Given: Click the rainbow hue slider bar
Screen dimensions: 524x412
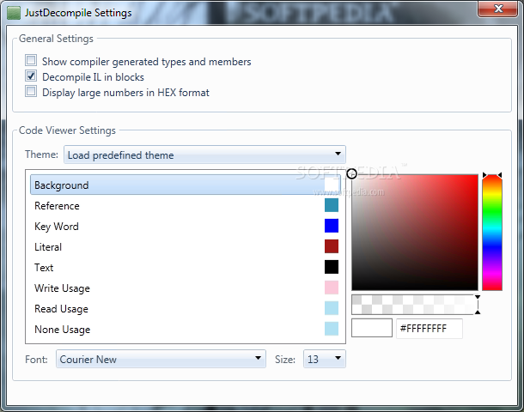Looking at the screenshot, I should click(492, 233).
